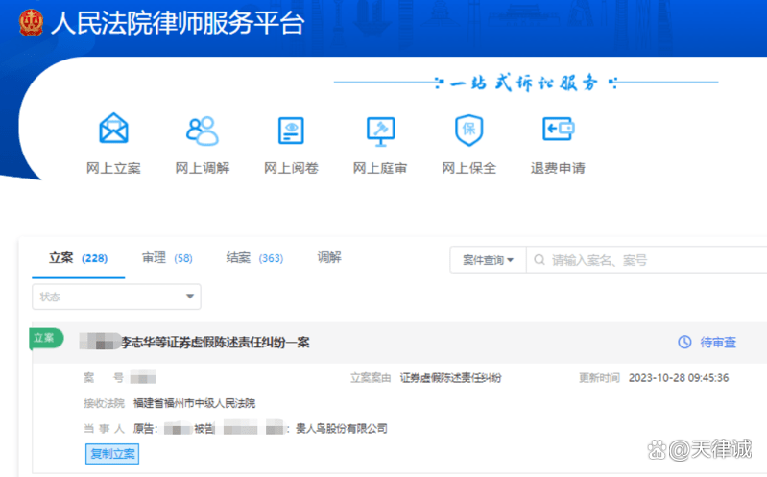Open the 结案 (363) tab

point(254,258)
